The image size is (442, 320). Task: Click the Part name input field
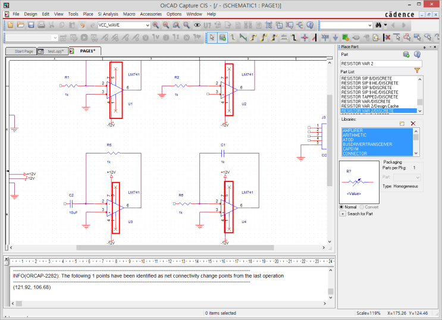coord(381,64)
